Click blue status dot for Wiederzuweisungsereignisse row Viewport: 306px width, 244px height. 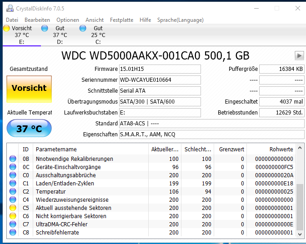13,200
